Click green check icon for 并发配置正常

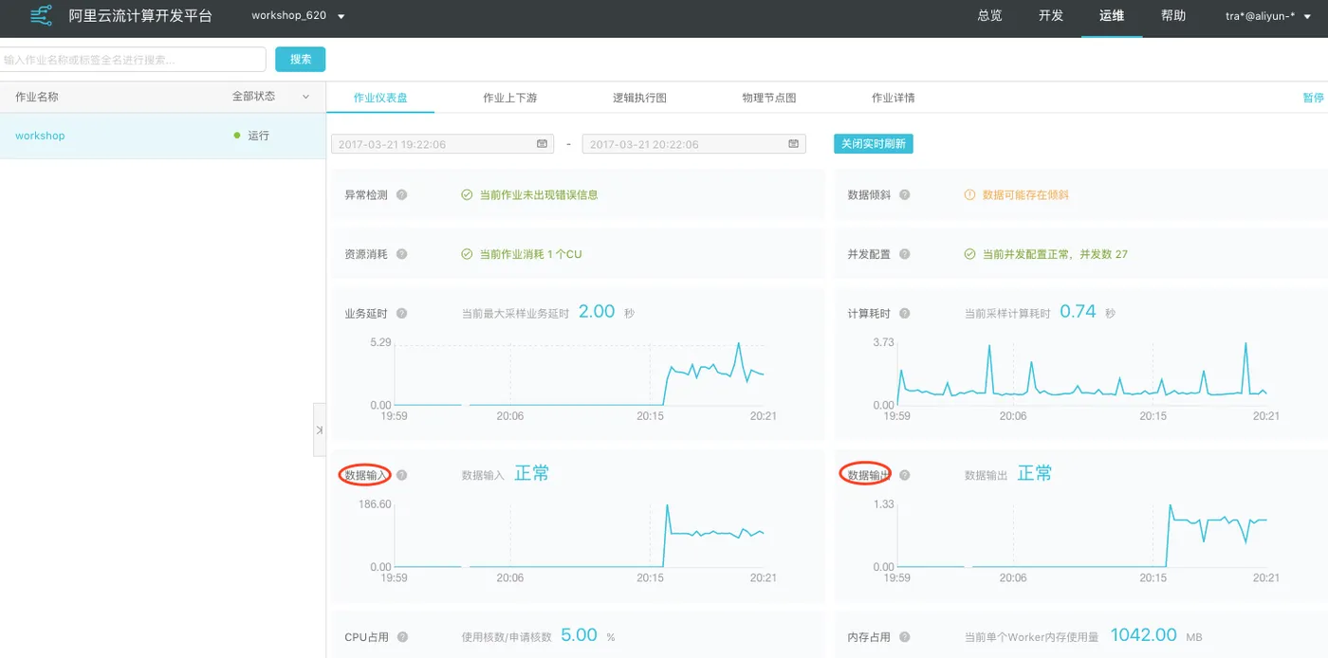[969, 254]
